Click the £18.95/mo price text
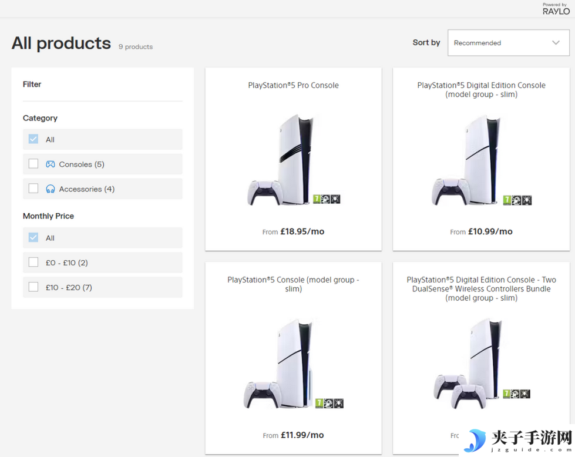This screenshot has width=575, height=457. coord(302,231)
